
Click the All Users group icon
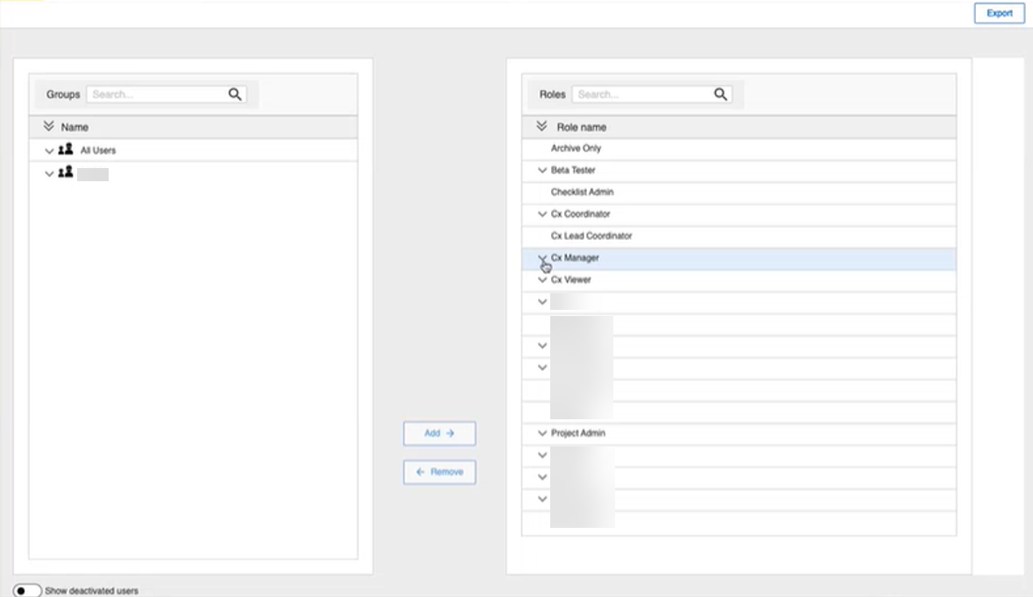(x=66, y=150)
